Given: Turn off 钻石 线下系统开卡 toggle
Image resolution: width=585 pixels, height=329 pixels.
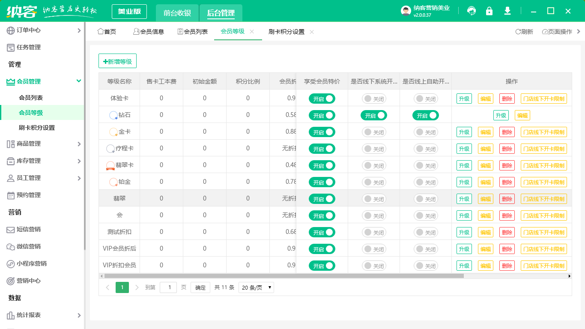Looking at the screenshot, I should 373,115.
